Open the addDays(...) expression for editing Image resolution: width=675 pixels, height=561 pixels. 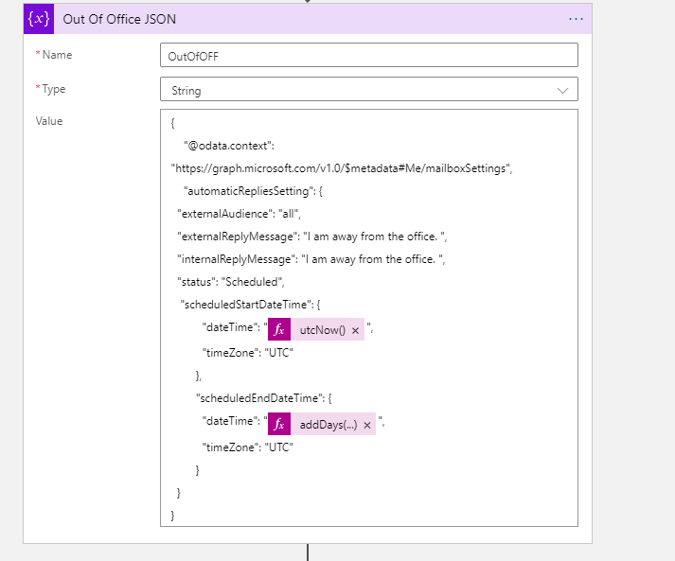pos(328,424)
